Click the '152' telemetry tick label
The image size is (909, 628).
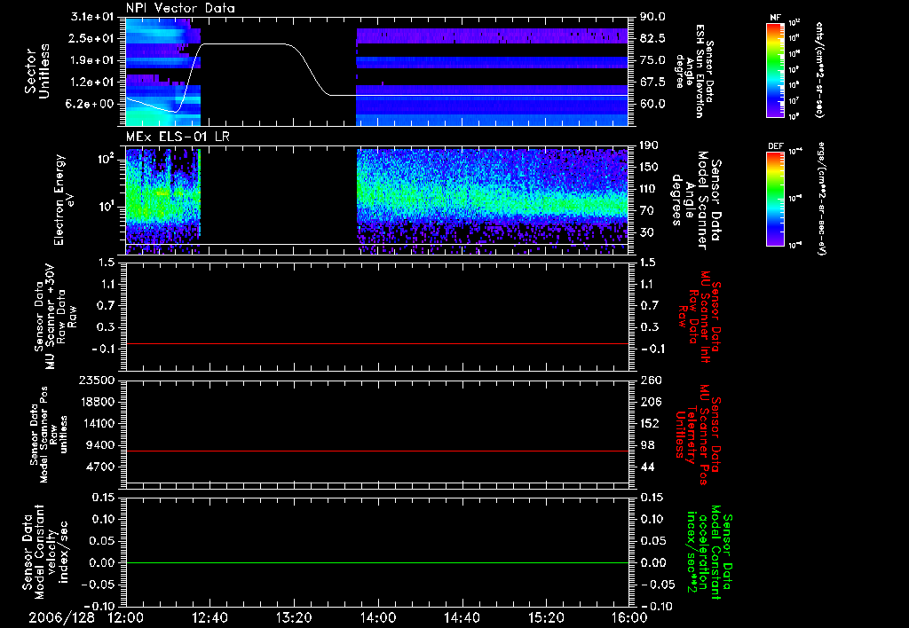650,423
